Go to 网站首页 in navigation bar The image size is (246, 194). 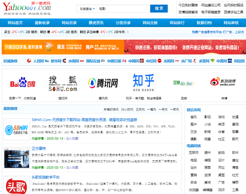point(15,23)
